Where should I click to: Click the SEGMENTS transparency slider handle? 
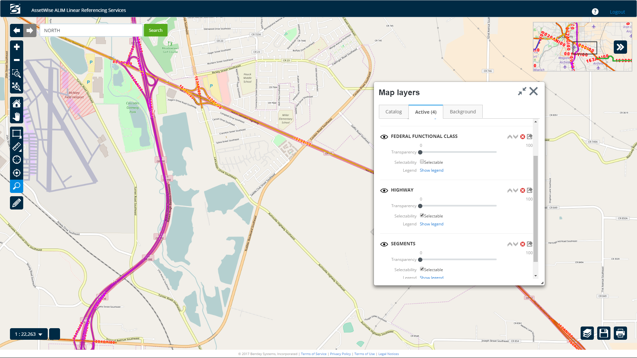point(420,260)
